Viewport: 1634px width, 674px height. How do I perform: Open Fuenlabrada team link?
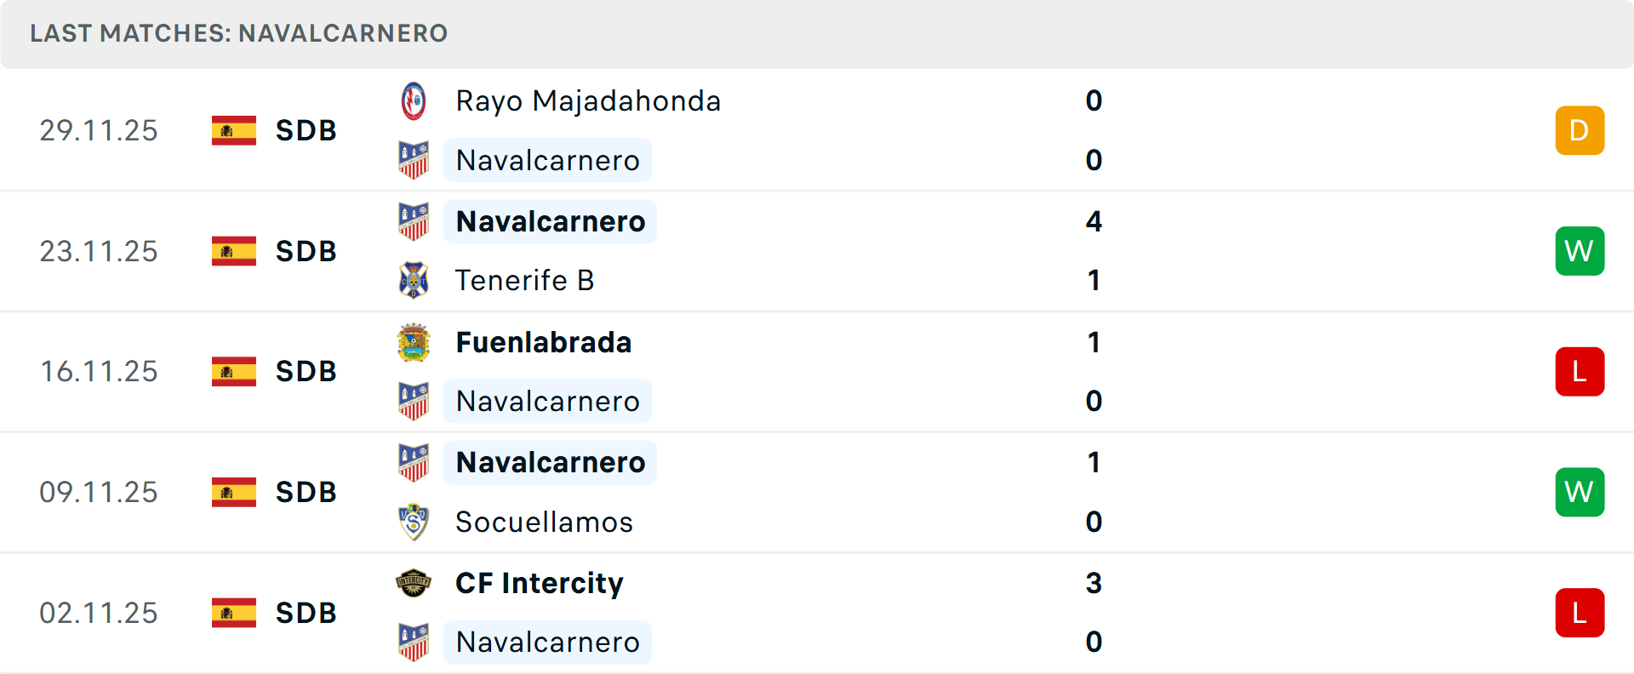tap(544, 342)
